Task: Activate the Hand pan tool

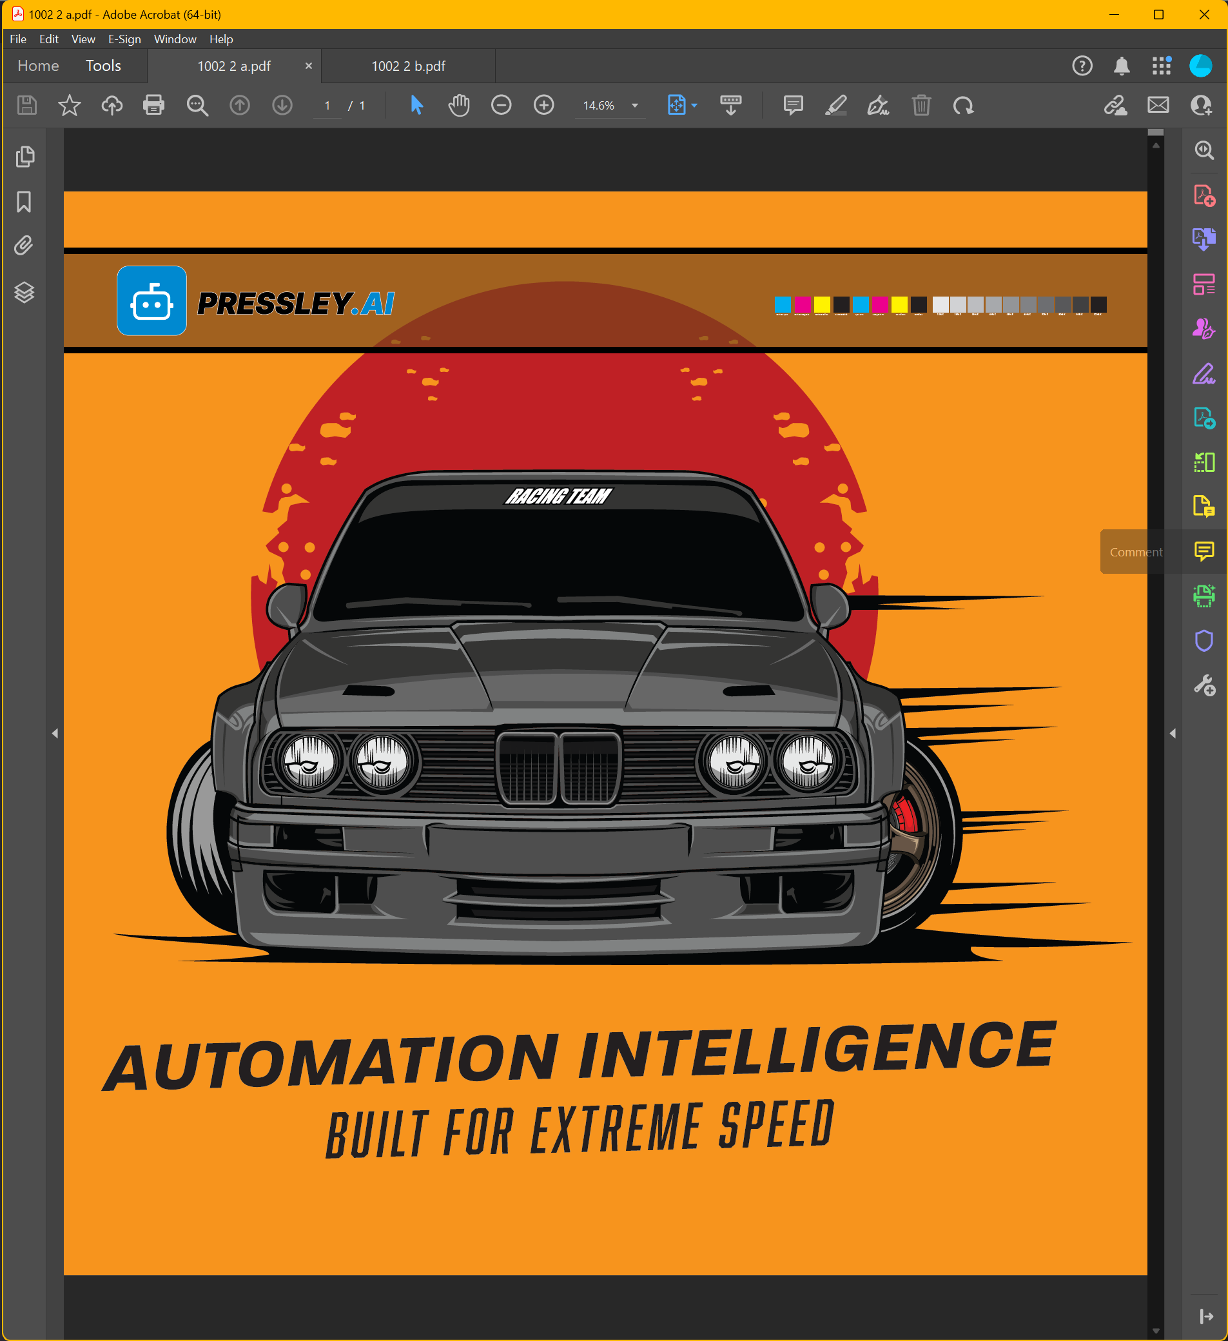Action: tap(459, 105)
